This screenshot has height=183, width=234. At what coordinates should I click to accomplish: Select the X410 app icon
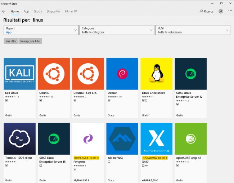point(156,139)
